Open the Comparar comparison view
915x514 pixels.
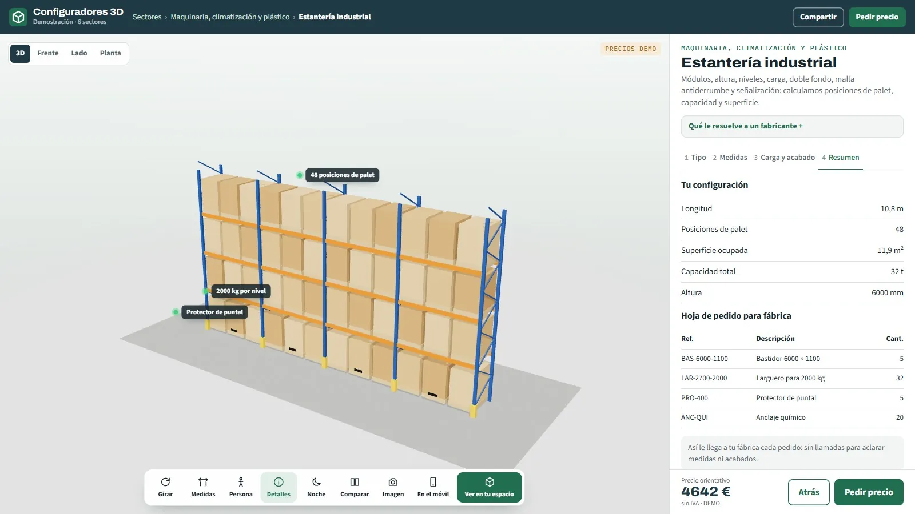click(x=355, y=487)
